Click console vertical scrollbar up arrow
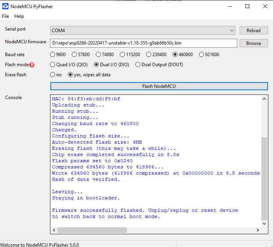Image resolution: width=273 pixels, height=247 pixels. point(264,99)
